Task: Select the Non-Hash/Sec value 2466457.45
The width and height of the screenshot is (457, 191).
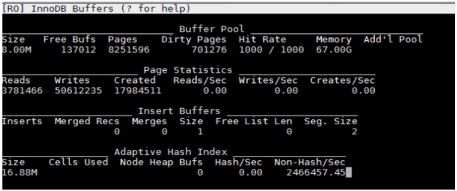Action: coord(316,173)
